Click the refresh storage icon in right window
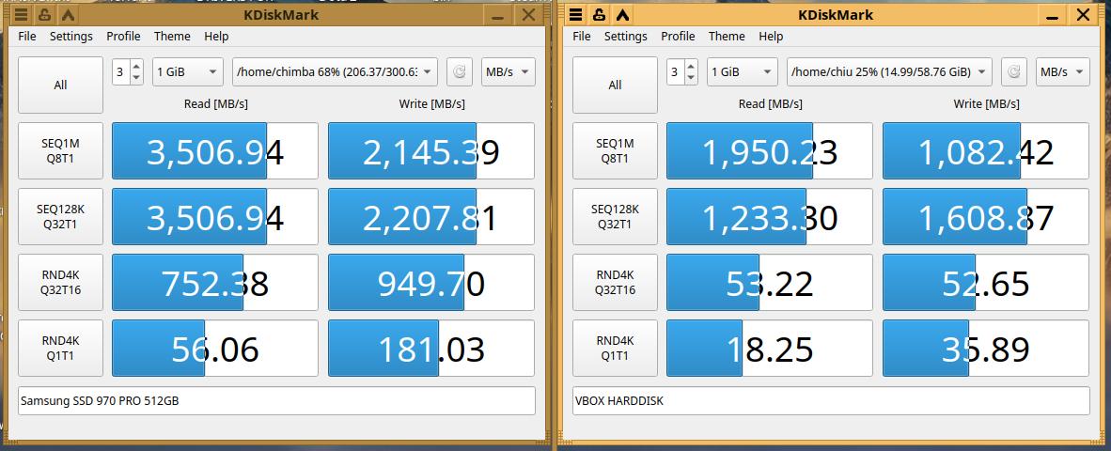Viewport: 1111px width, 451px height. coord(1014,71)
